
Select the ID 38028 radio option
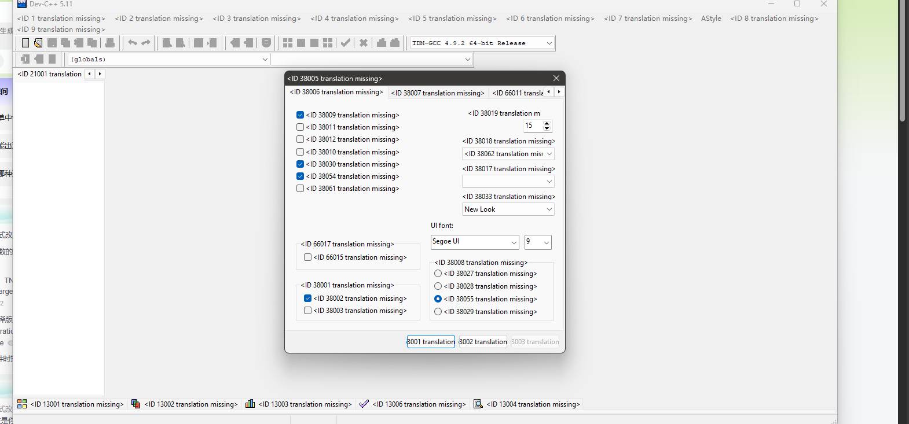[438, 286]
